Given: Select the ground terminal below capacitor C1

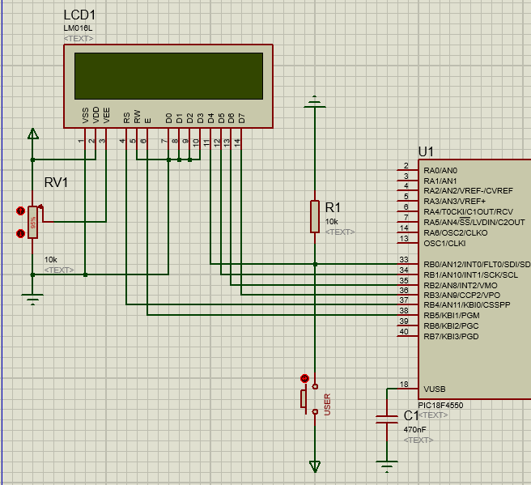Looking at the screenshot, I should 387,466.
